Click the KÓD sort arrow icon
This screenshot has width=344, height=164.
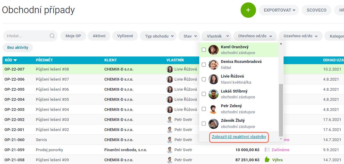click(x=15, y=60)
